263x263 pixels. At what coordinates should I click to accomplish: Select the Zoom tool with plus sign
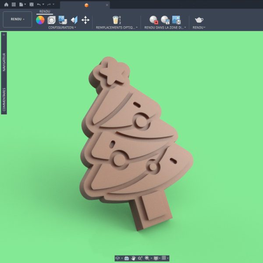click(140, 258)
